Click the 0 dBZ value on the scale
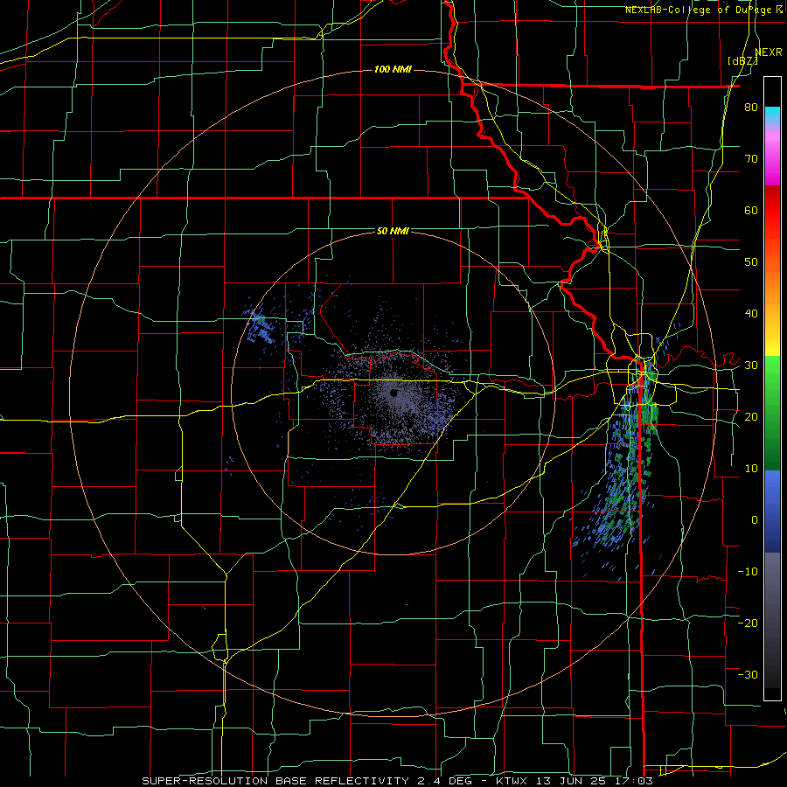Screen dimensions: 787x787 pos(755,520)
